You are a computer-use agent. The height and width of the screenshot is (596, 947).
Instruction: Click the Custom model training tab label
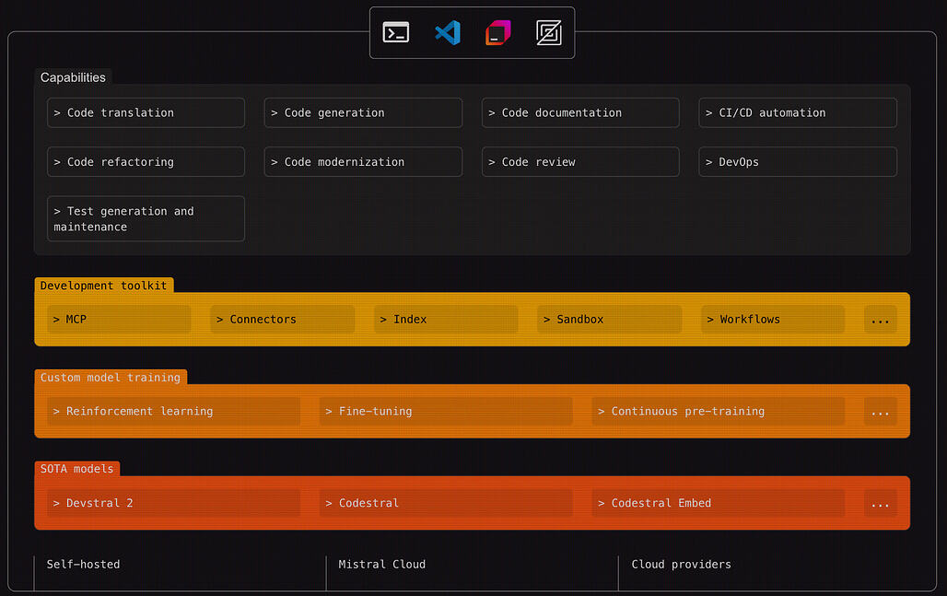[111, 378]
